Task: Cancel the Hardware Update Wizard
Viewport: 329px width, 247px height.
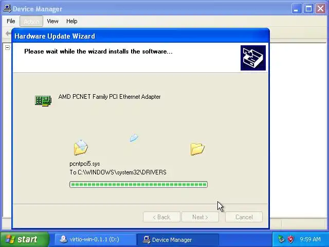Action: click(244, 217)
